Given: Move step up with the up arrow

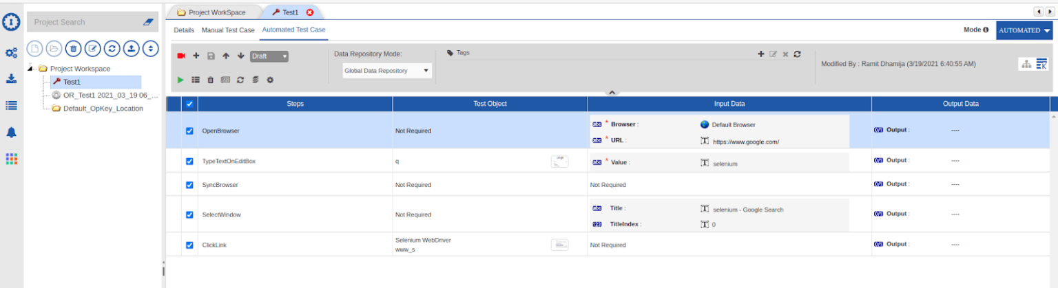Looking at the screenshot, I should [226, 56].
